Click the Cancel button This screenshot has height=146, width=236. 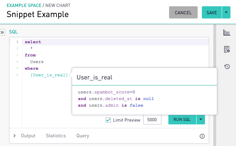click(183, 12)
